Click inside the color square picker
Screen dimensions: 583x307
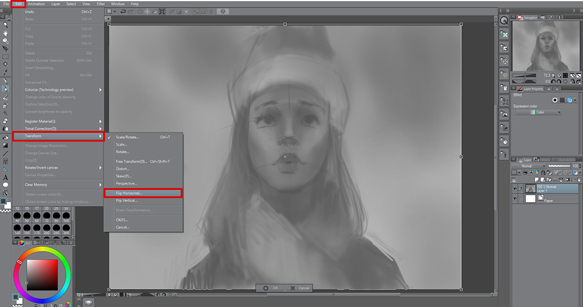(43, 274)
